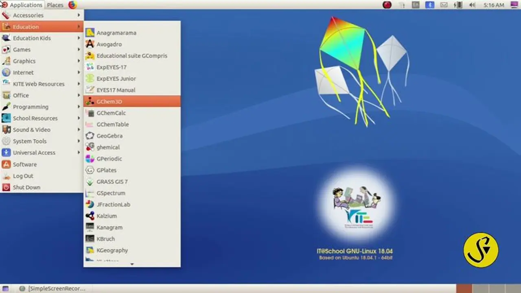Open the Places menu
Viewport: 521px width, 293px height.
(55, 5)
